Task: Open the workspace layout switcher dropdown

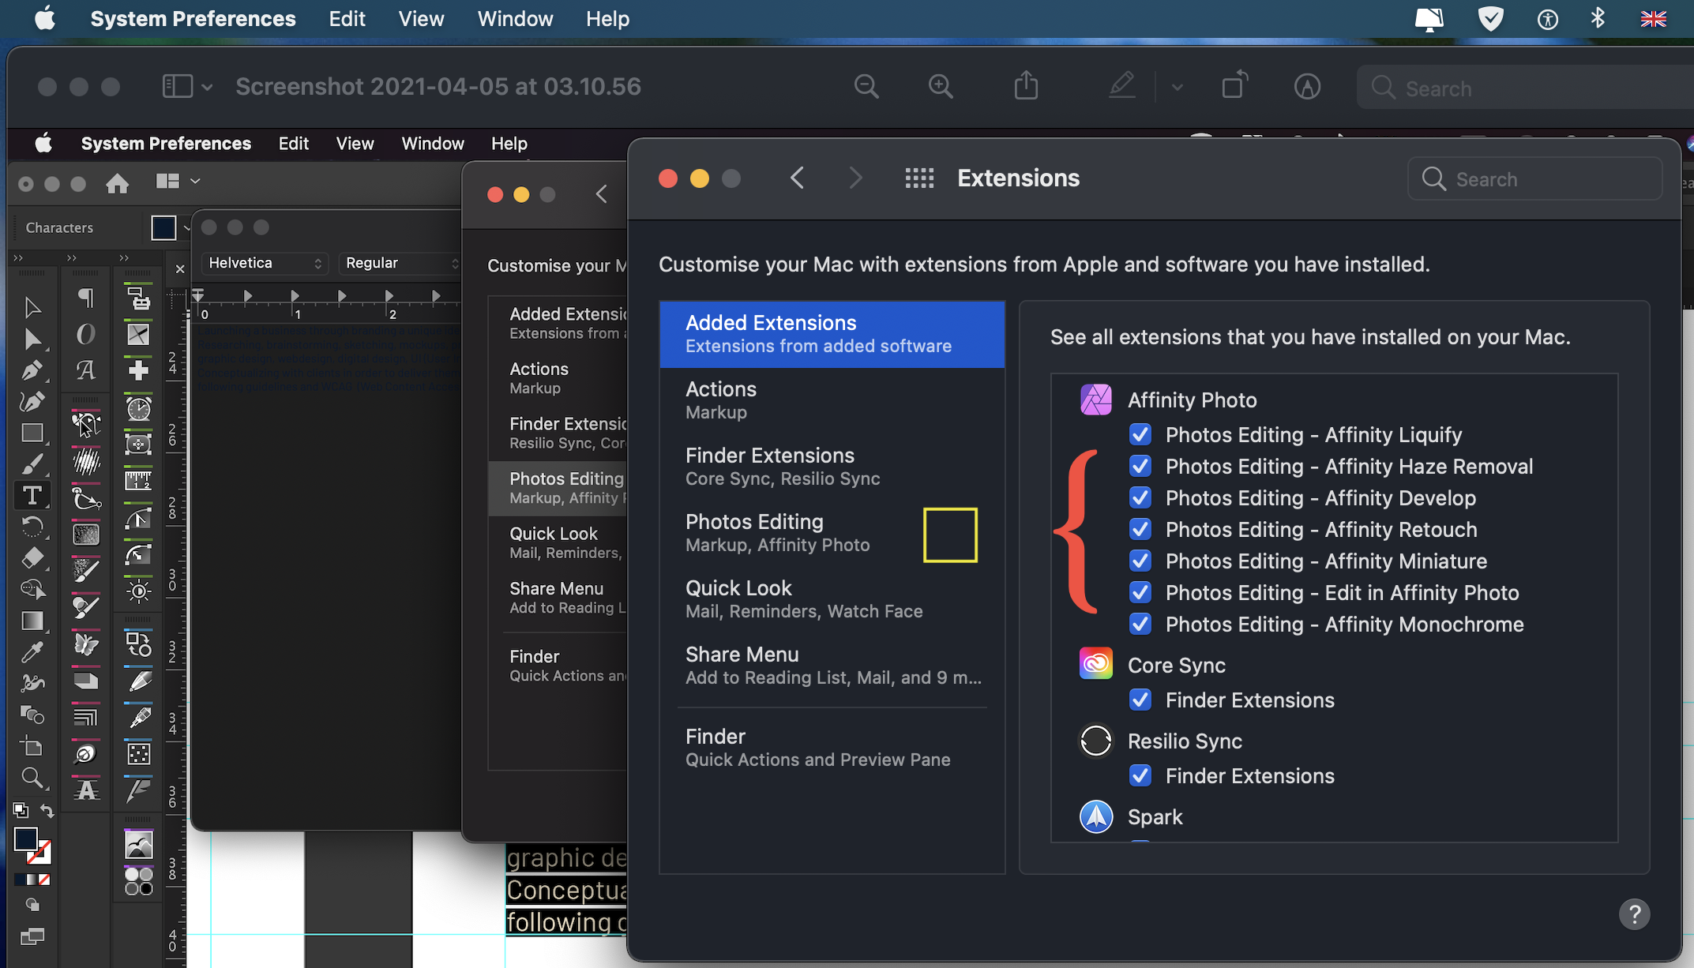Action: coord(178,182)
